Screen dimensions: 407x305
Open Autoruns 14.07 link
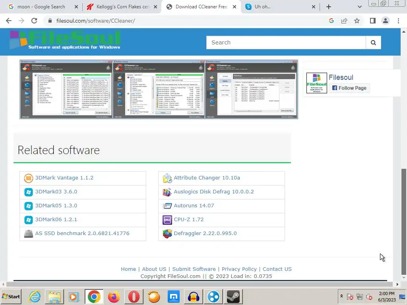(194, 206)
